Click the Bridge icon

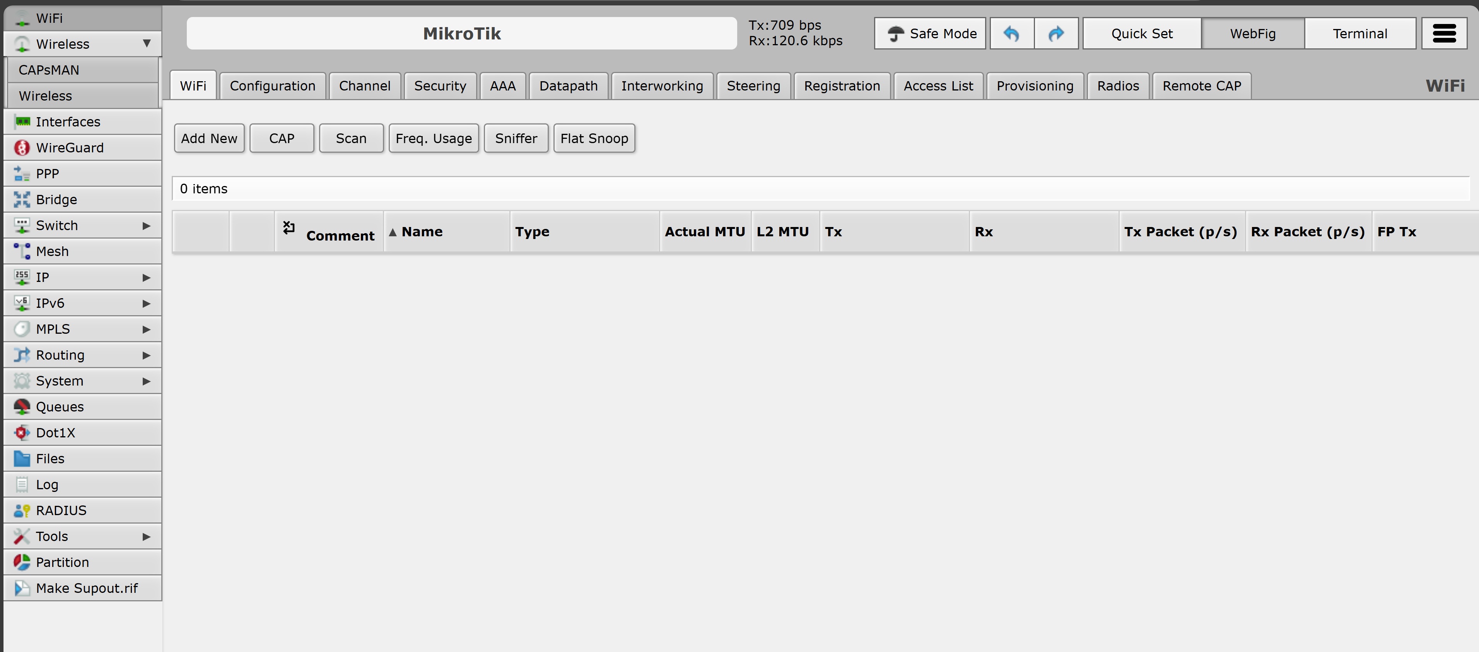tap(22, 199)
